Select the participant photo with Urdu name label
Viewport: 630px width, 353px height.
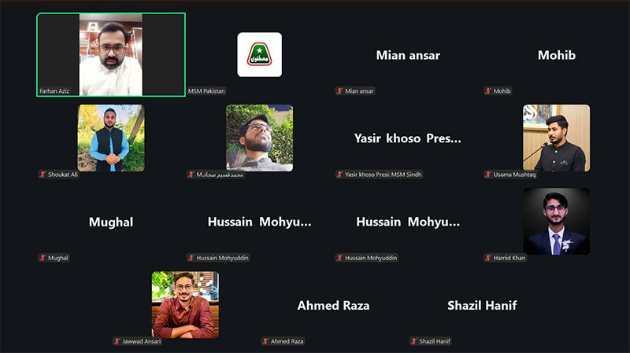(x=260, y=138)
